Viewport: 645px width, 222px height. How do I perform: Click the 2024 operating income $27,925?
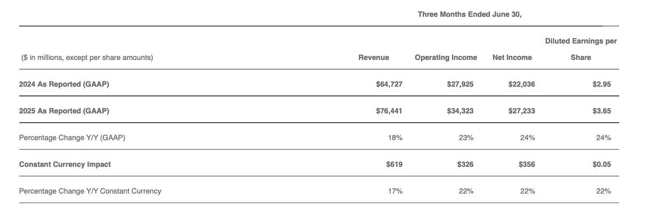[460, 84]
